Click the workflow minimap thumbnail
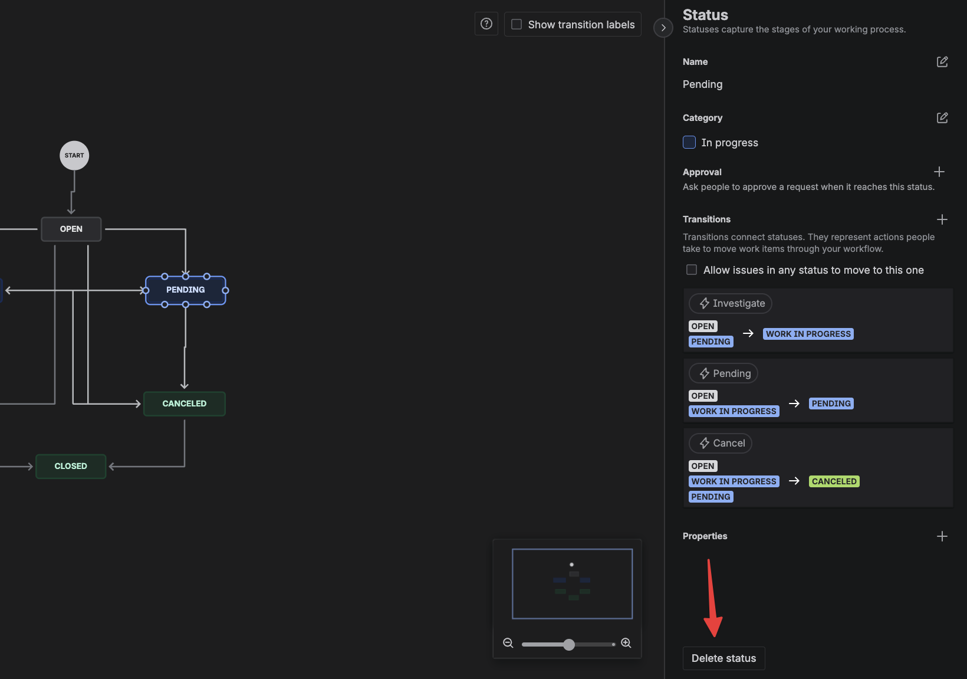 click(x=572, y=583)
